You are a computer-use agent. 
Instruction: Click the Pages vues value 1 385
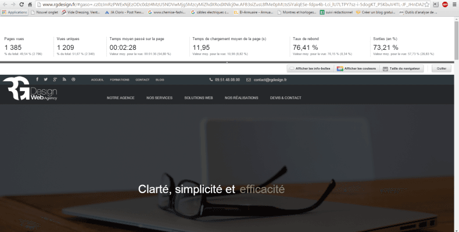click(13, 48)
